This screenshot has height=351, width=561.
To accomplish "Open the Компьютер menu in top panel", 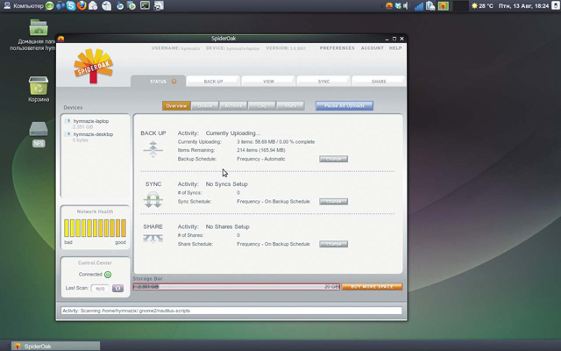I will pyautogui.click(x=24, y=6).
